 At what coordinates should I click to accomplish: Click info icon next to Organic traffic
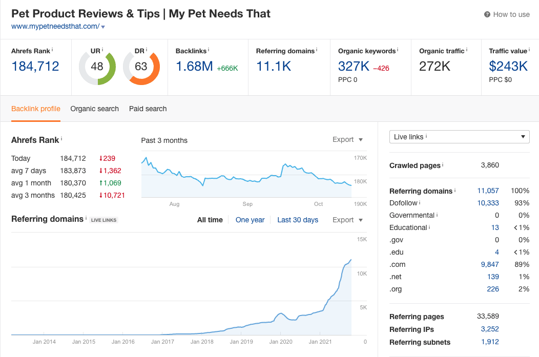(x=466, y=50)
